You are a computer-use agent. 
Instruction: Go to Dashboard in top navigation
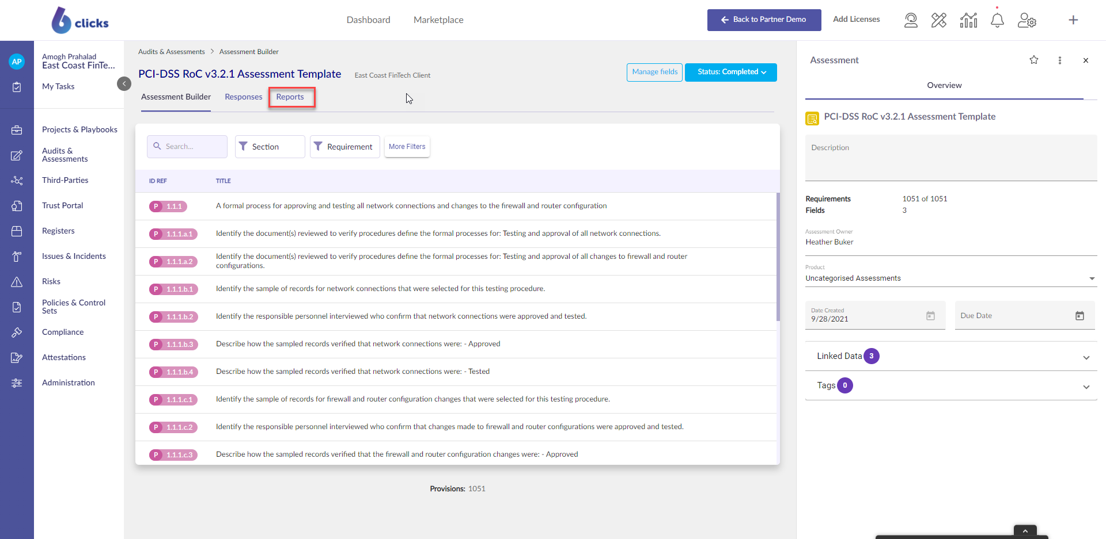click(369, 20)
